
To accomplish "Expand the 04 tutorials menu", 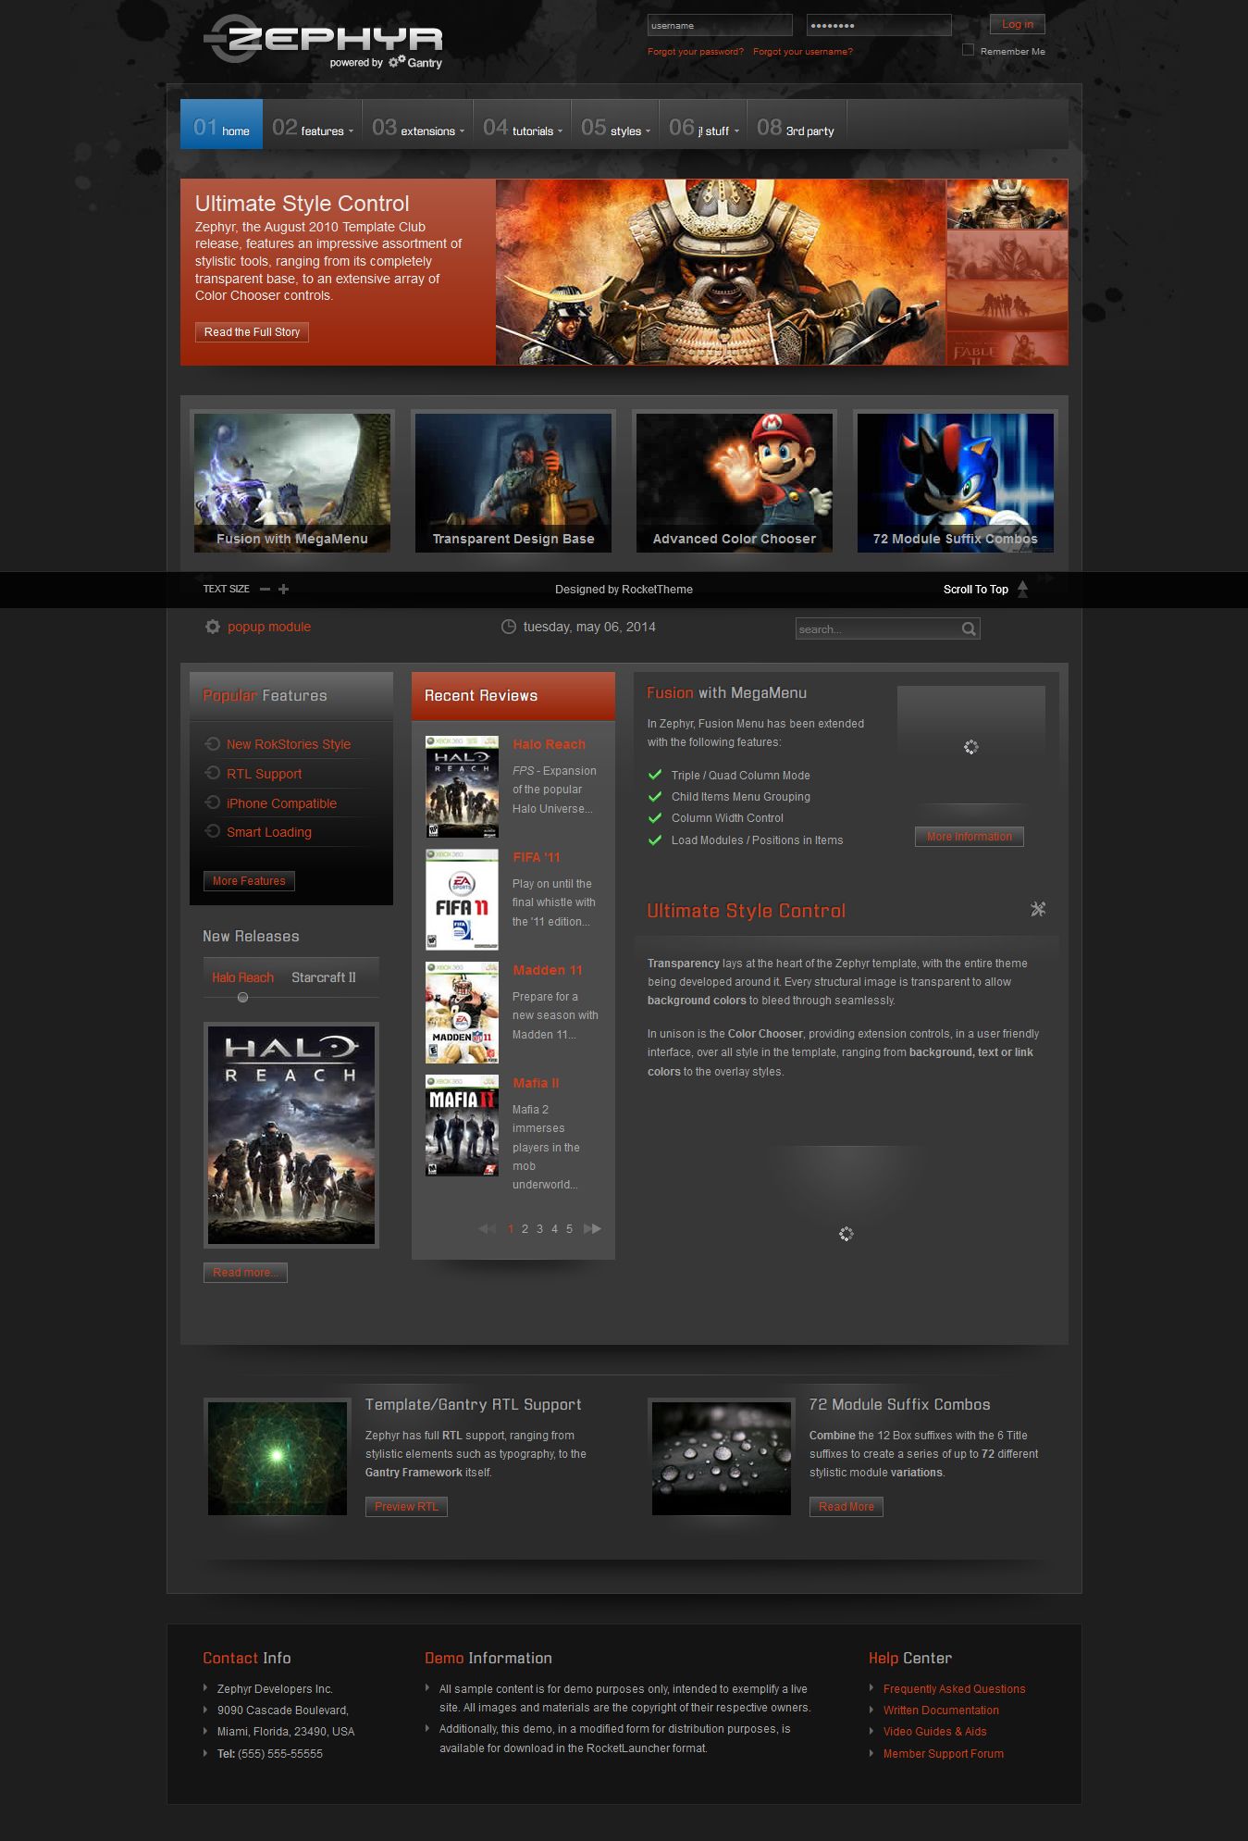I will (523, 125).
